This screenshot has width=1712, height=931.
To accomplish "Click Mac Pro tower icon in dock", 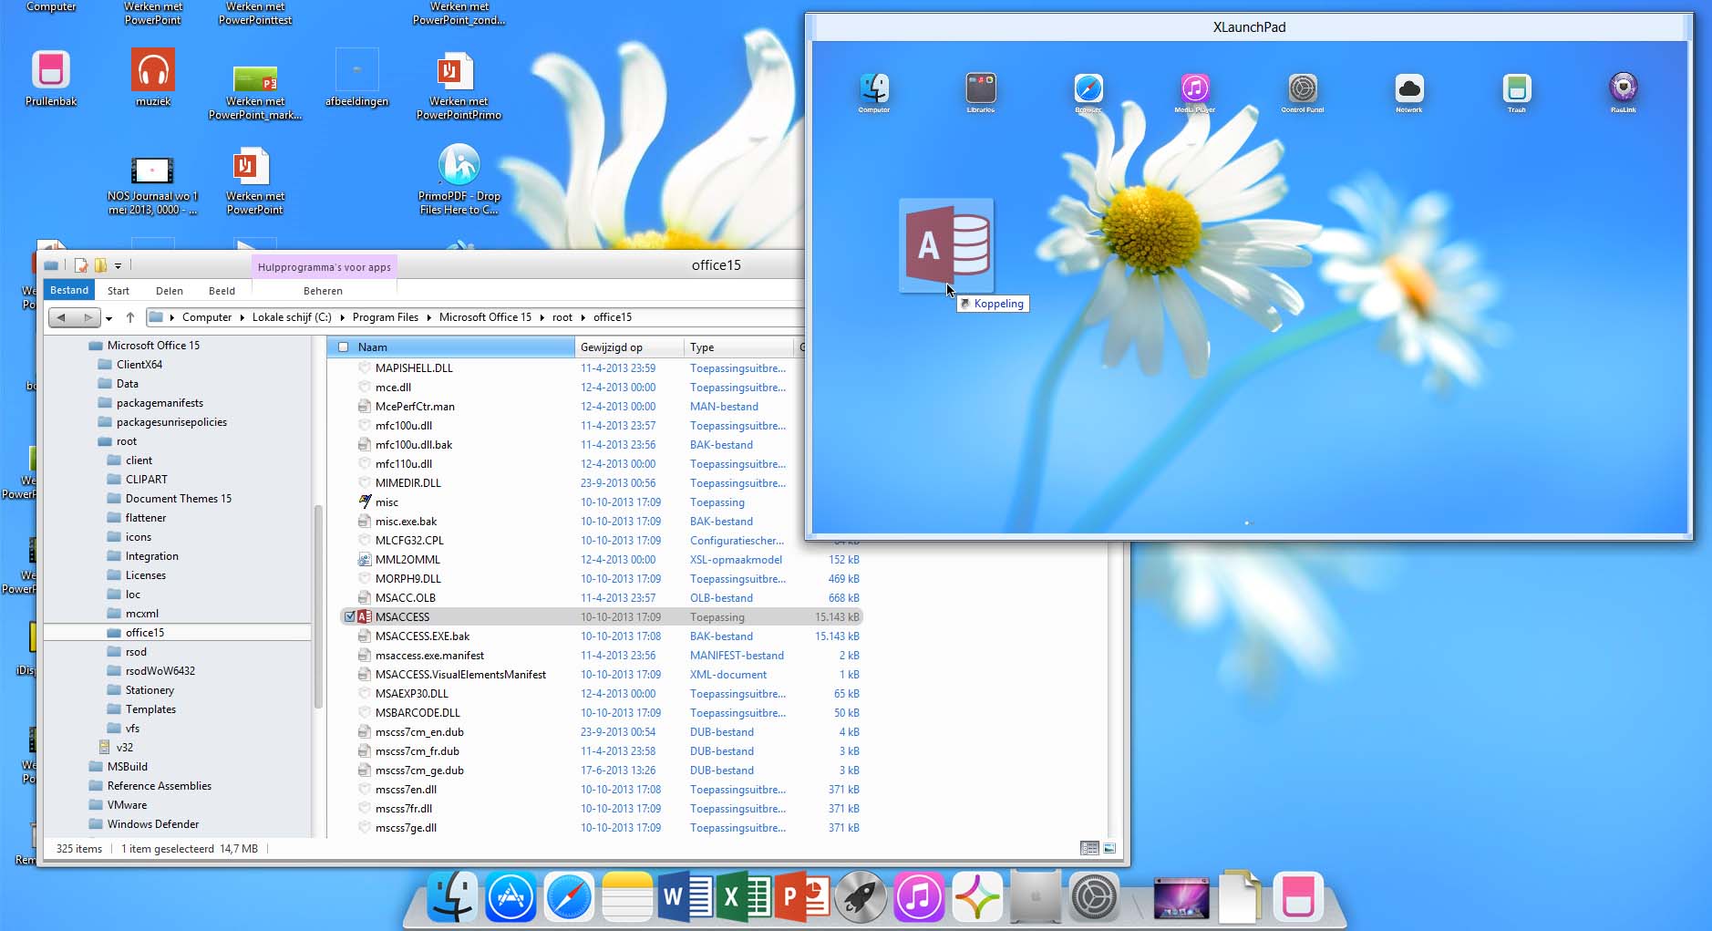I will (x=1036, y=897).
